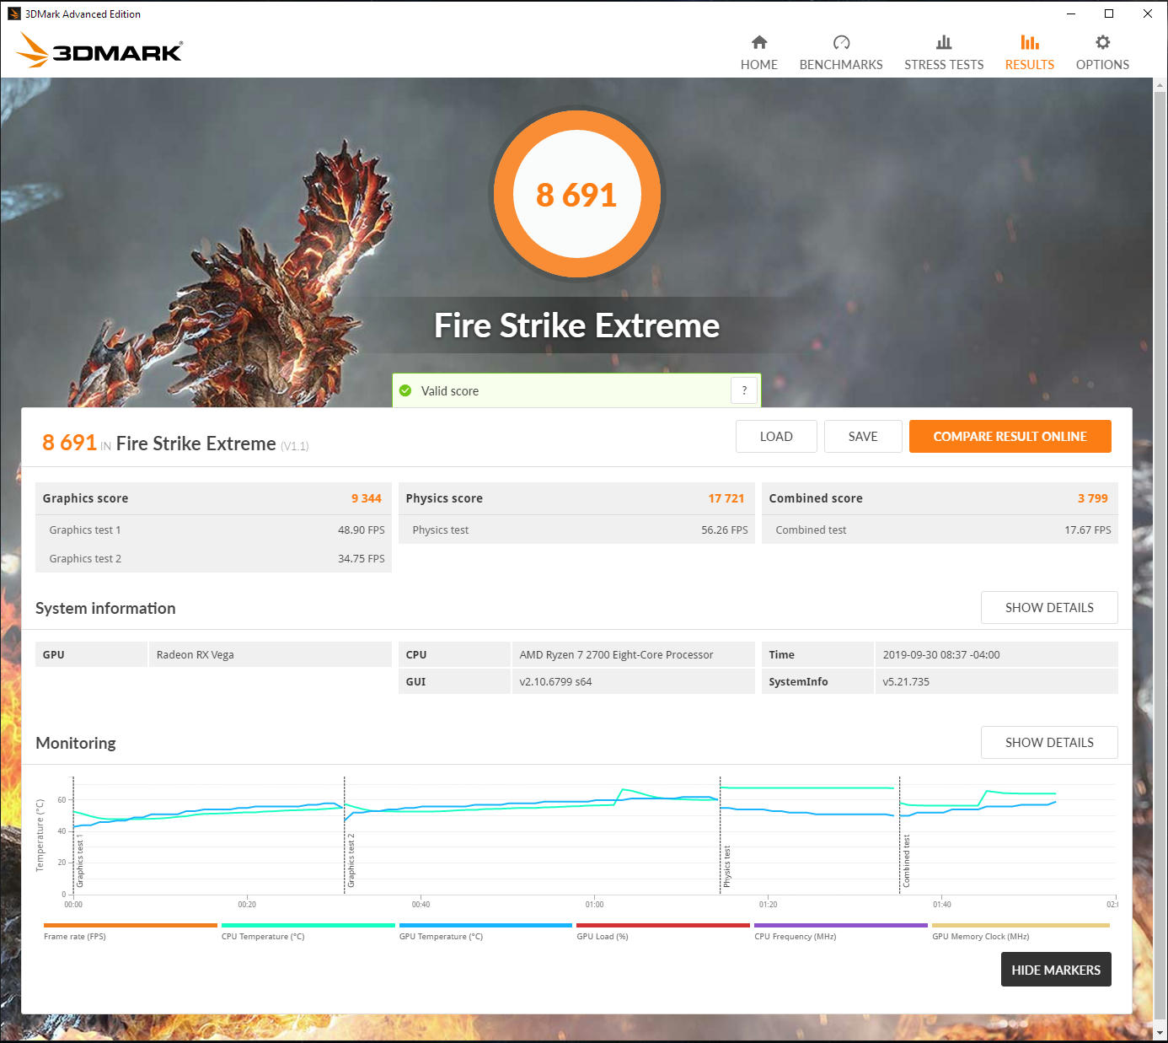Click the Combined test chart marker
This screenshot has height=1043, width=1168.
(x=907, y=861)
